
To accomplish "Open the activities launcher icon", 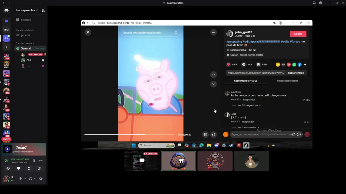I will [x=29, y=168].
